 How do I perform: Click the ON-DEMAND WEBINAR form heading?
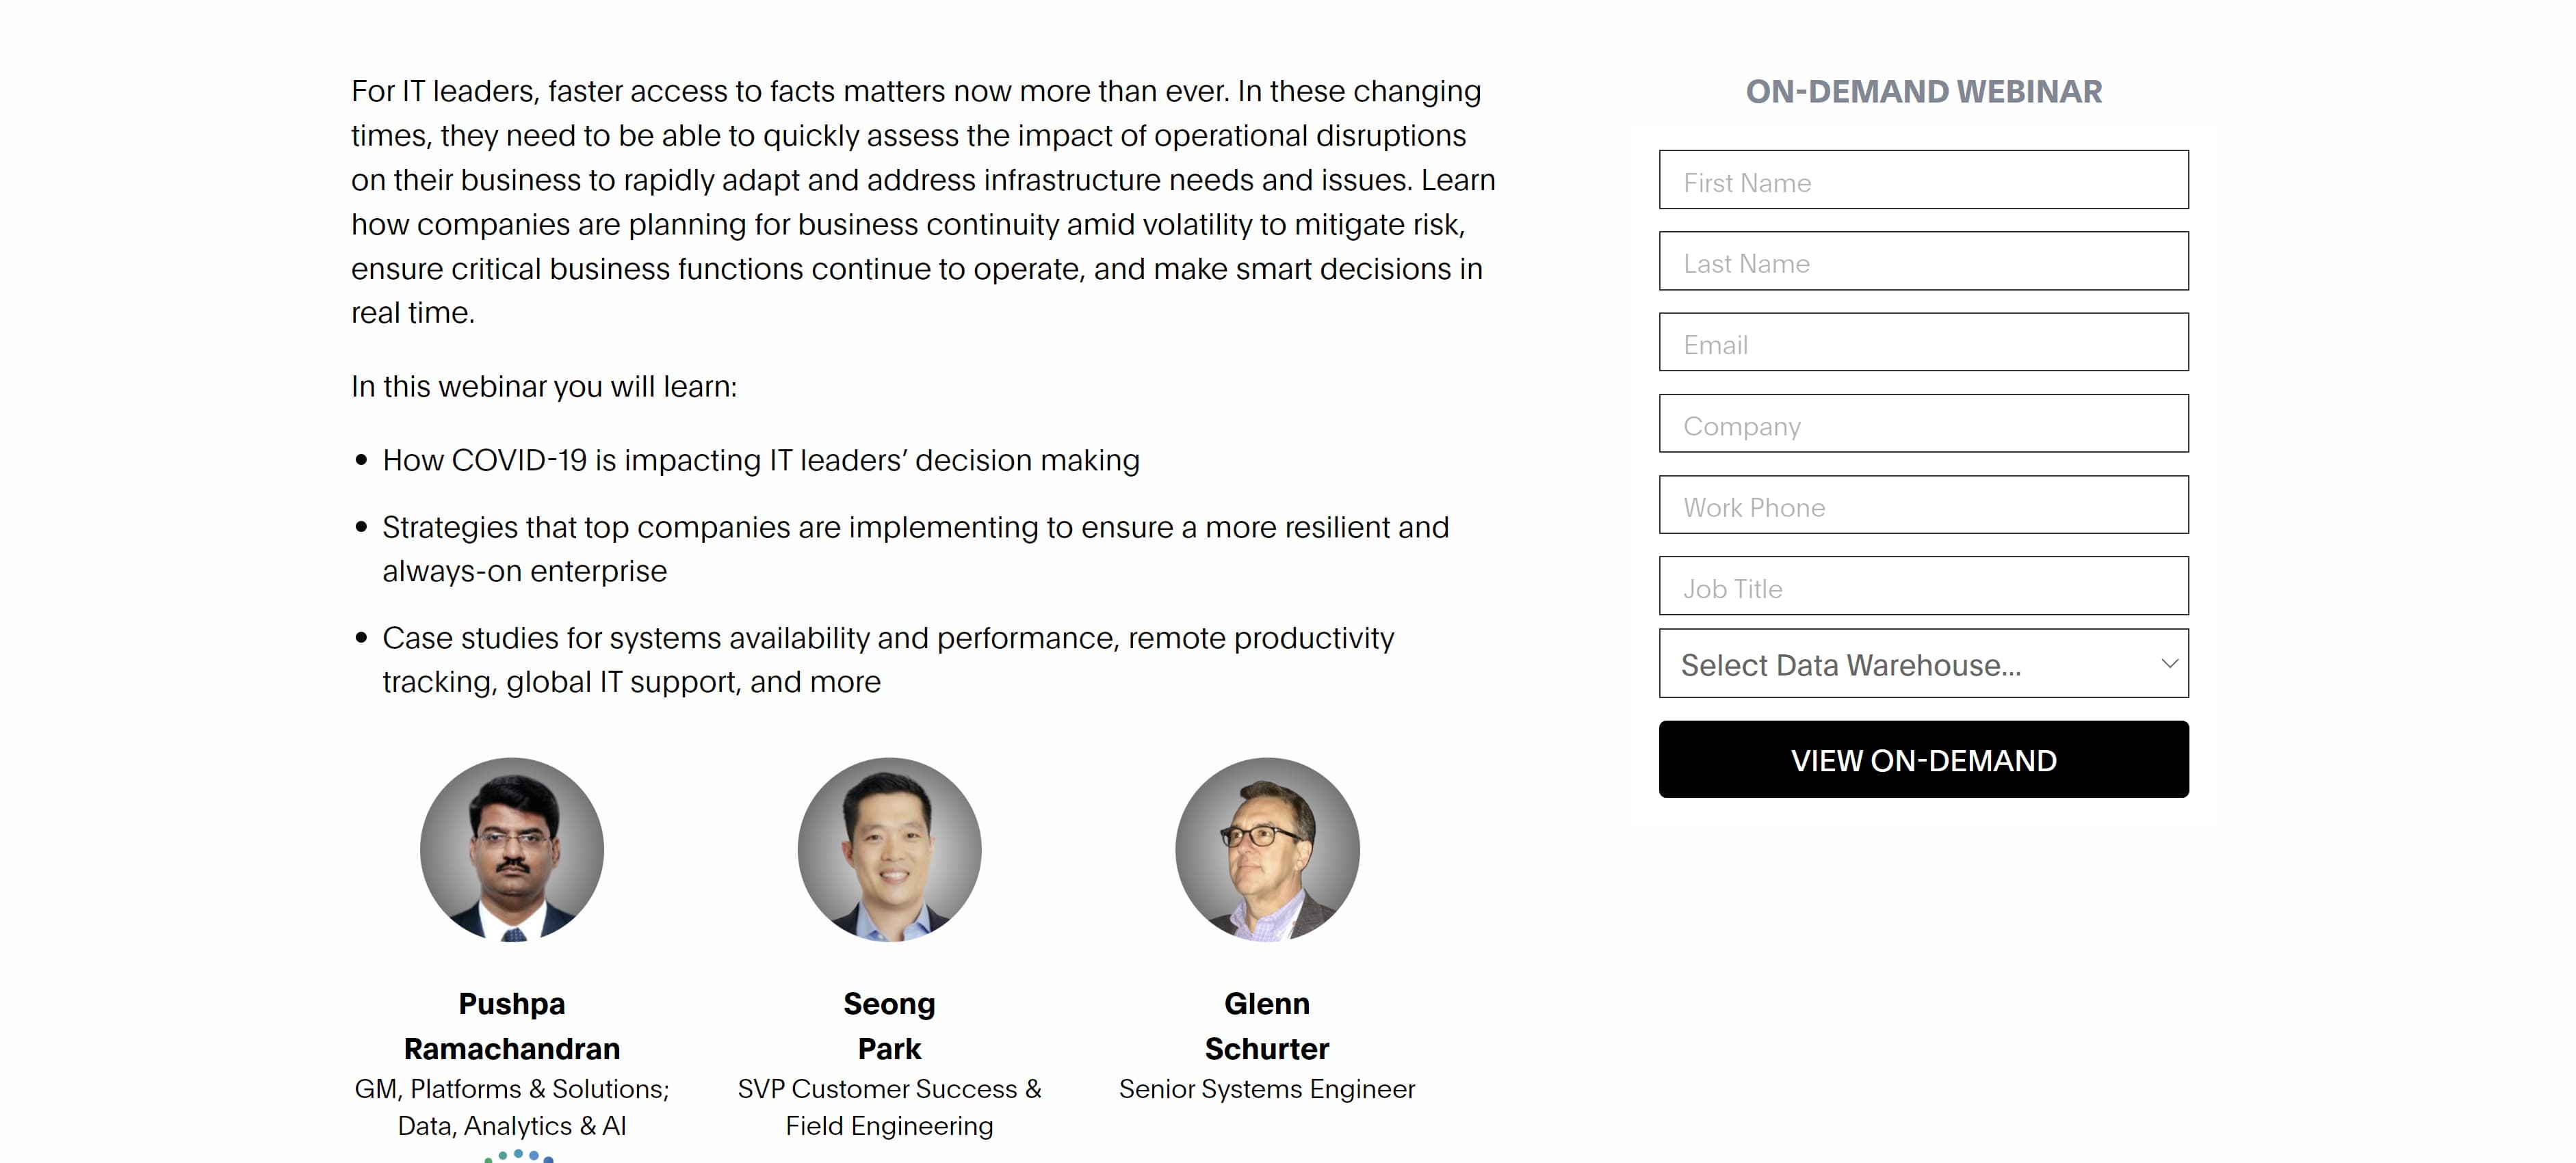pos(1923,92)
